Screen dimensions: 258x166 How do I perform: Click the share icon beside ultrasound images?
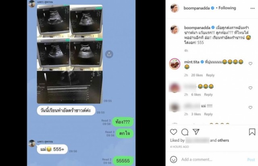(109, 54)
